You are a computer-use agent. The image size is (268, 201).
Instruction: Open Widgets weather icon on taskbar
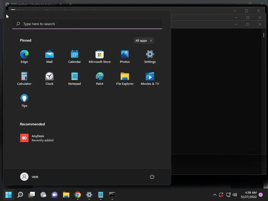point(43,195)
